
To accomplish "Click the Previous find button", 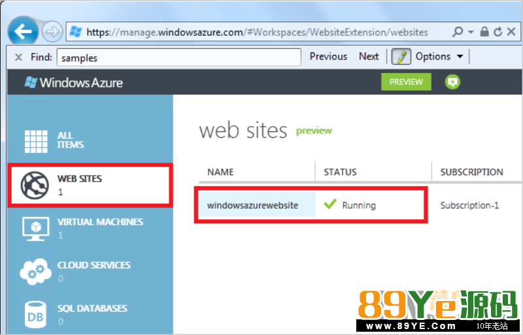I will pyautogui.click(x=328, y=57).
